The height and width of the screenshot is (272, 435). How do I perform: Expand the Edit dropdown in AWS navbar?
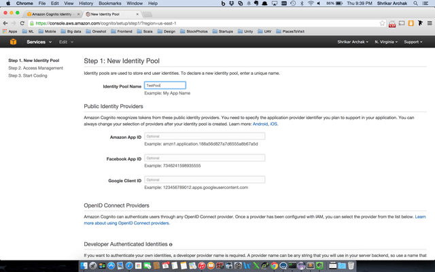click(x=66, y=42)
